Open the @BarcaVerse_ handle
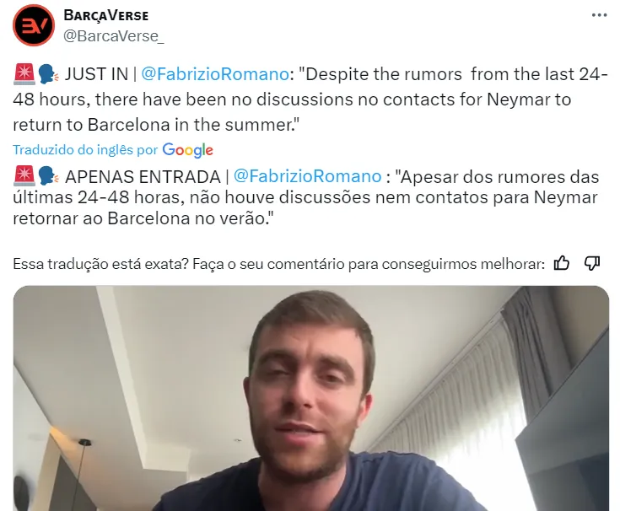The height and width of the screenshot is (511, 620). pyautogui.click(x=114, y=36)
